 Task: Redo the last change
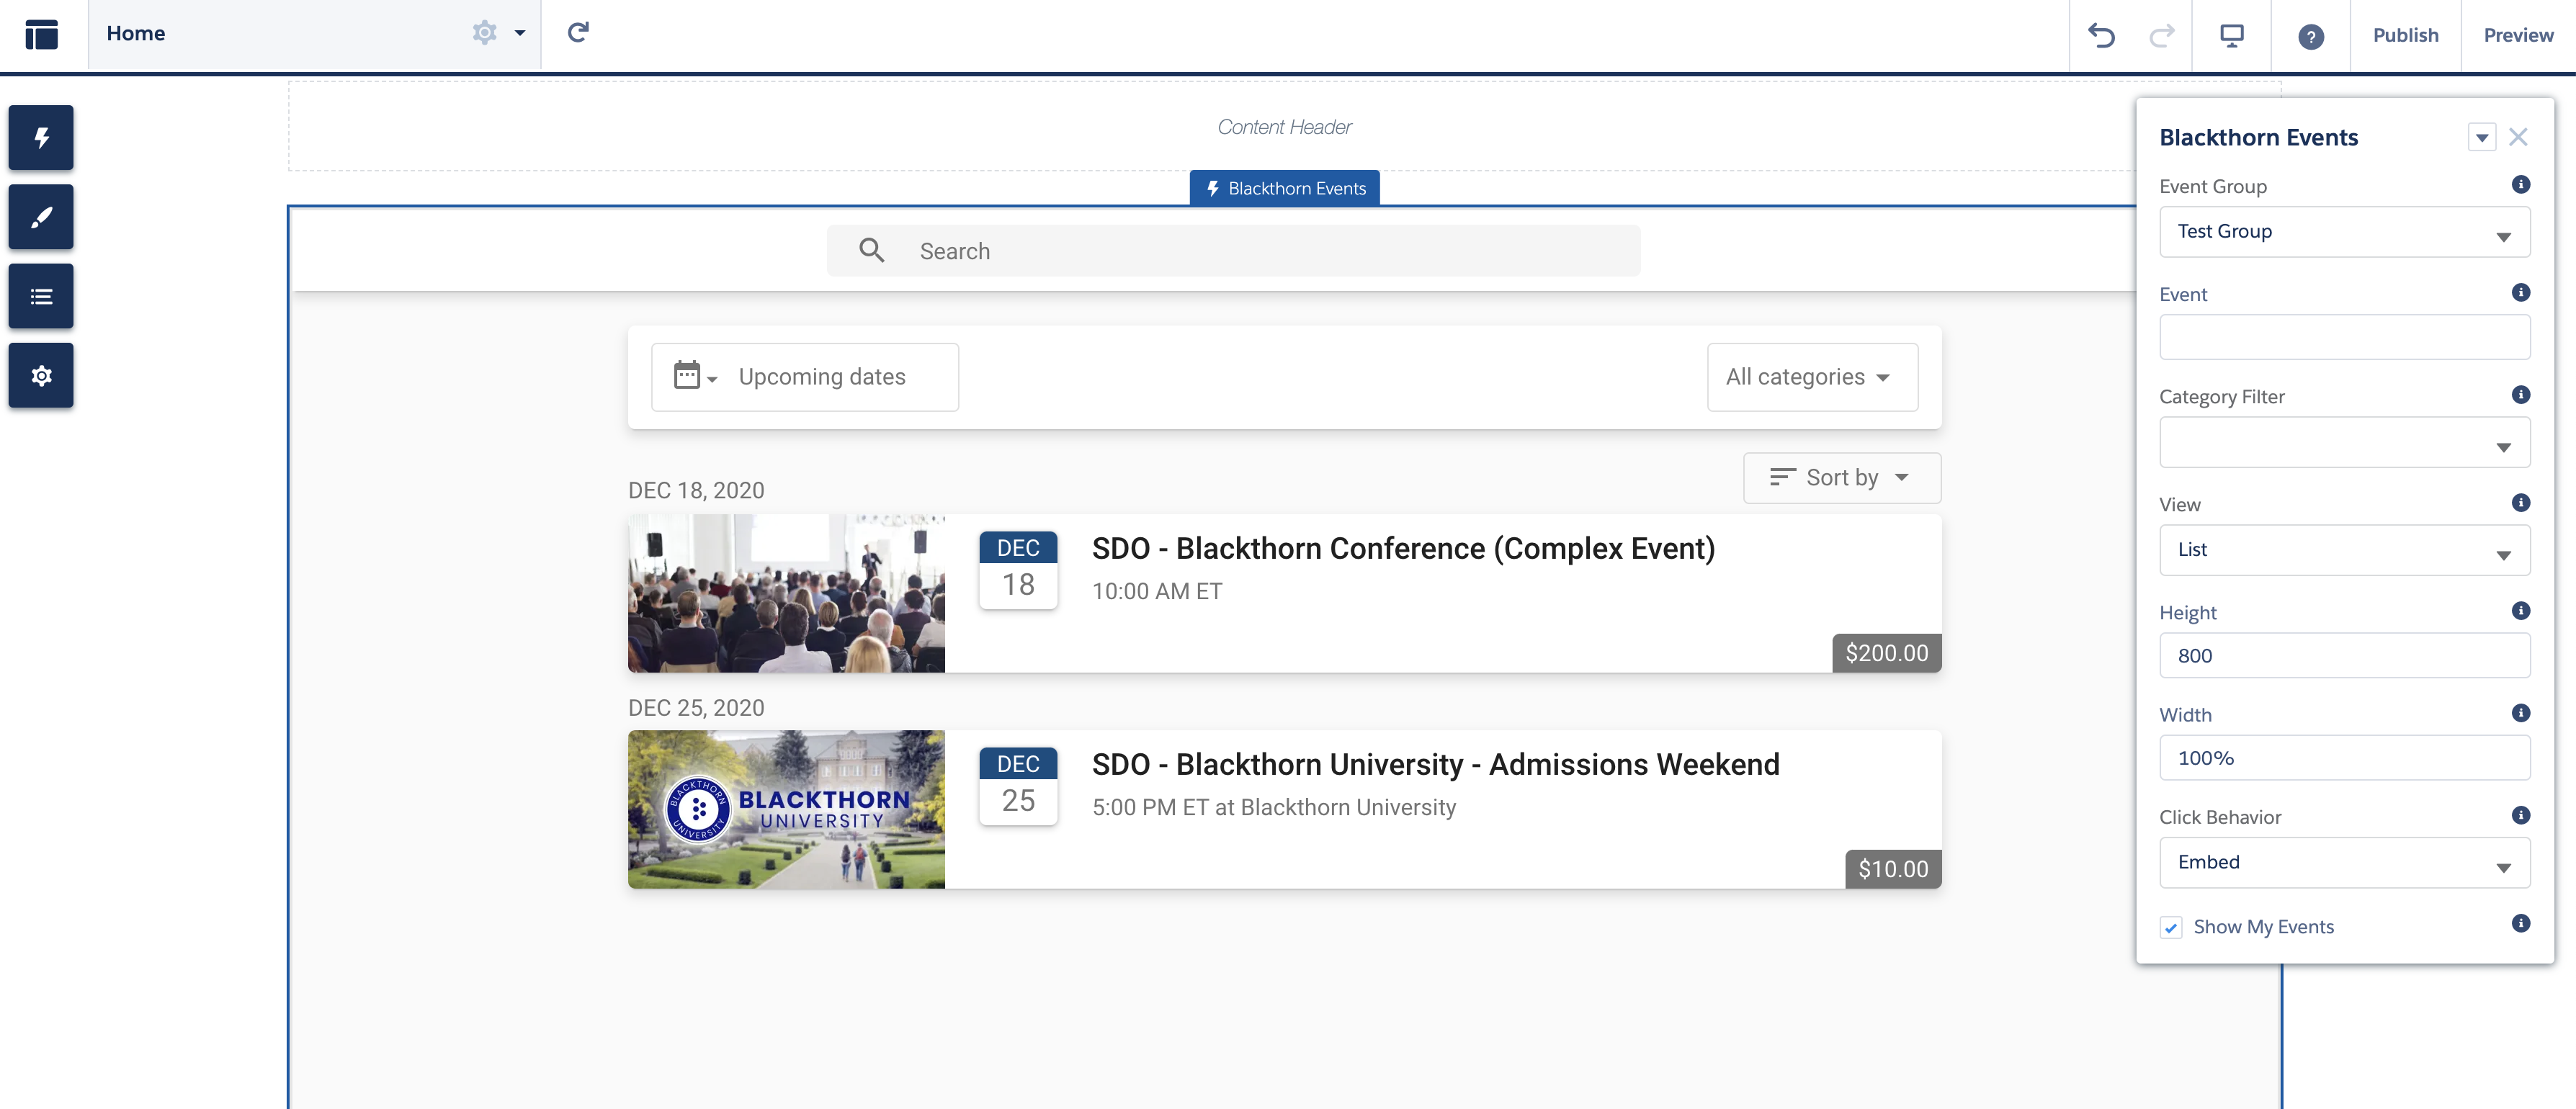coord(2161,36)
